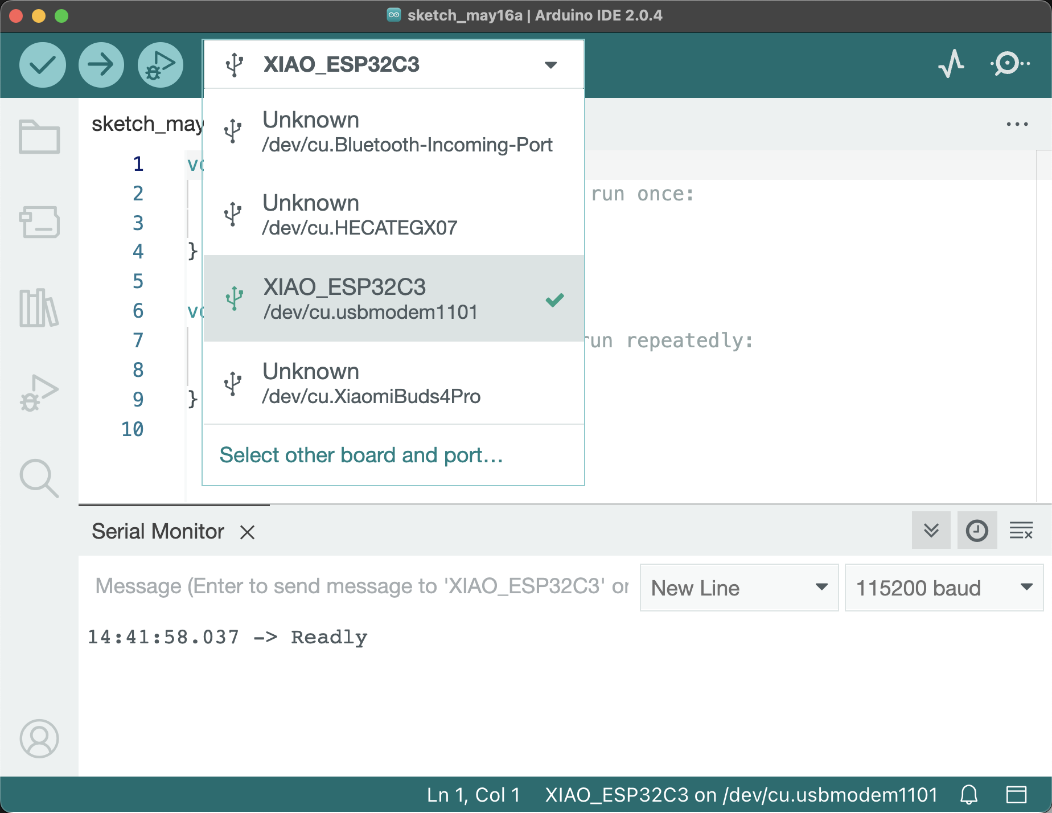Open the editor tab options three-dot menu
The width and height of the screenshot is (1052, 813).
click(1017, 124)
